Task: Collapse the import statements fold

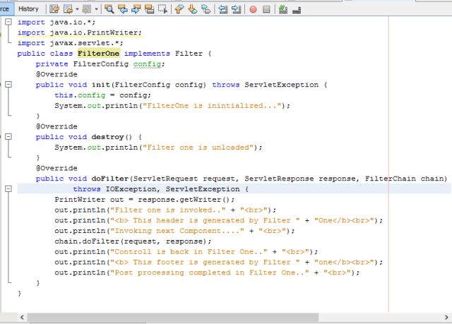Action: click(x=8, y=22)
